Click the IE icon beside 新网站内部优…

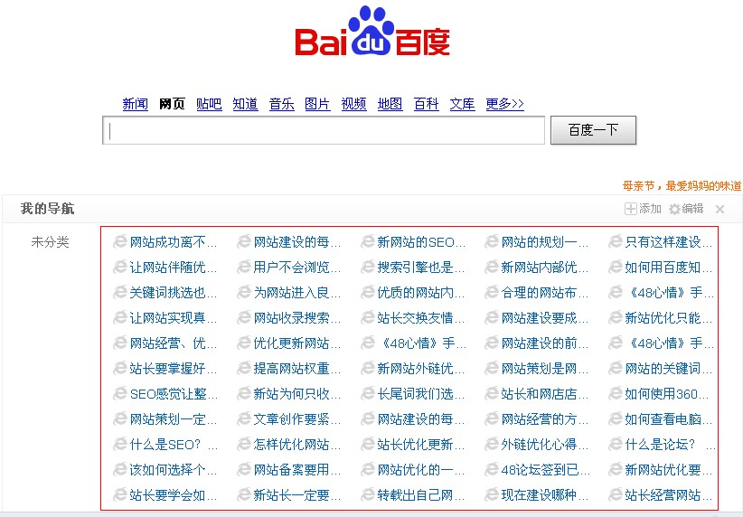click(x=492, y=268)
